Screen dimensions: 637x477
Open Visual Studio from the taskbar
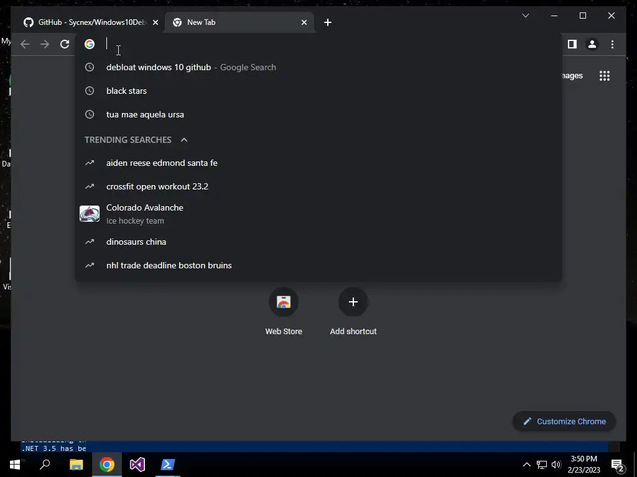click(137, 465)
